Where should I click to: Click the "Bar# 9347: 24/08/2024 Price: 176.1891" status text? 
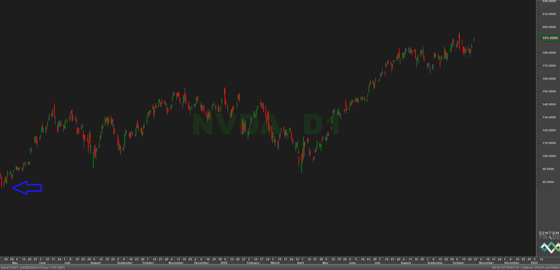tap(33, 268)
